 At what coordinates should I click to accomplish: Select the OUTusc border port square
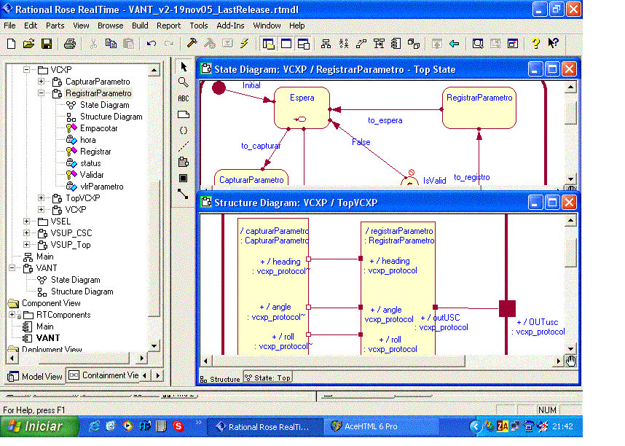coord(507,309)
